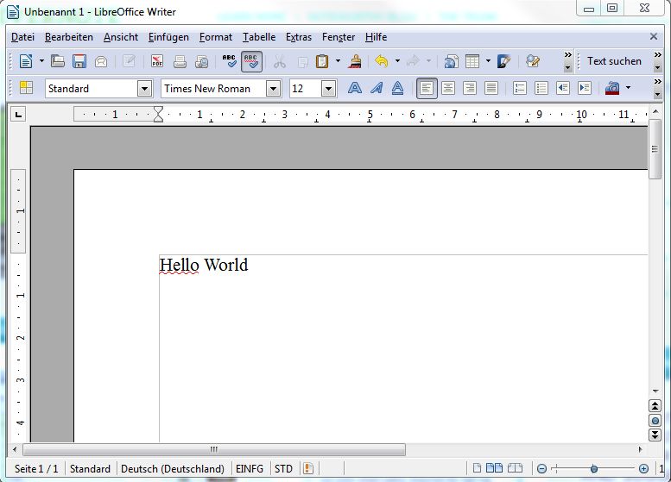This screenshot has width=671, height=482.
Task: Export document directly as PDF
Action: tap(157, 61)
